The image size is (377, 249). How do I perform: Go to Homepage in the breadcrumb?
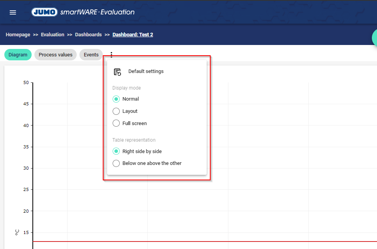click(x=18, y=35)
